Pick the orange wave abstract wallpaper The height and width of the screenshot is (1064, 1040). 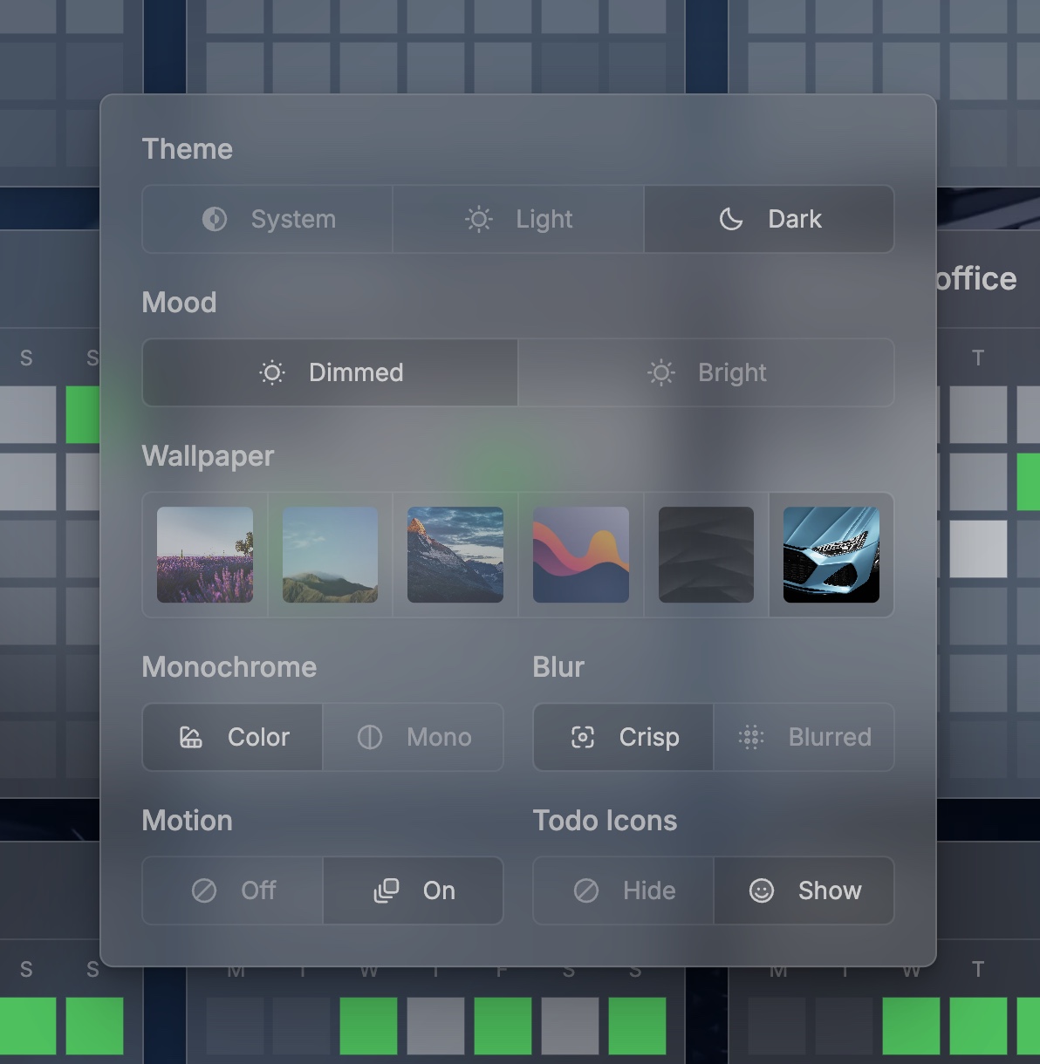pyautogui.click(x=581, y=555)
